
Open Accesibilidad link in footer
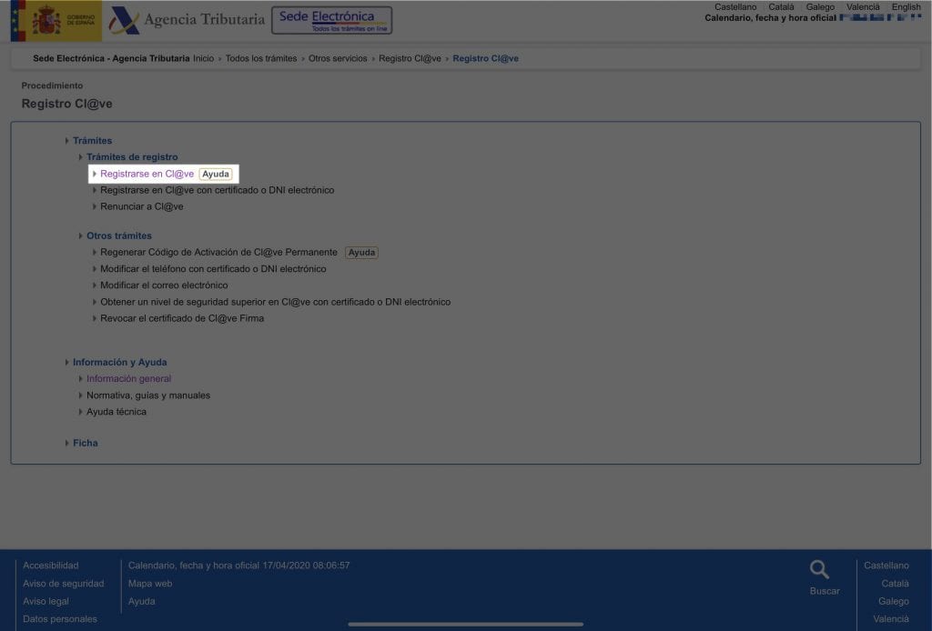(51, 566)
